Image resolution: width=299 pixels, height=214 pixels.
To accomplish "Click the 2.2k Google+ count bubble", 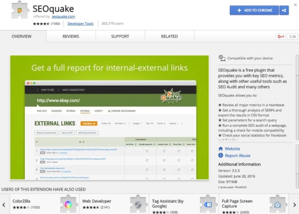I will pos(293,36).
